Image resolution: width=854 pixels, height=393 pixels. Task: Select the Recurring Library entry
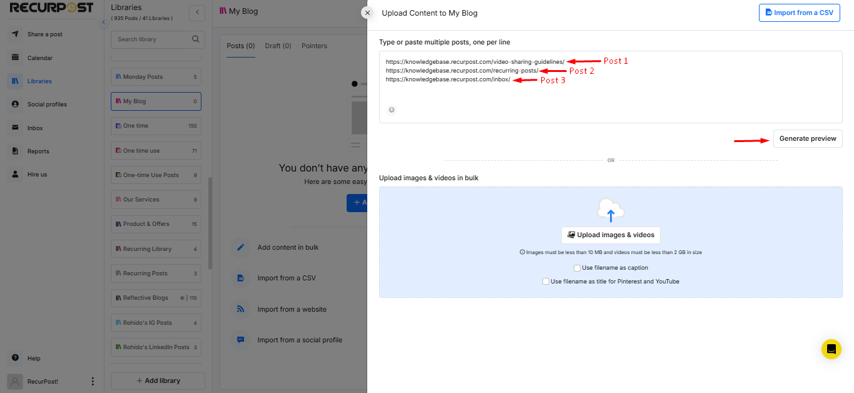pyautogui.click(x=156, y=249)
